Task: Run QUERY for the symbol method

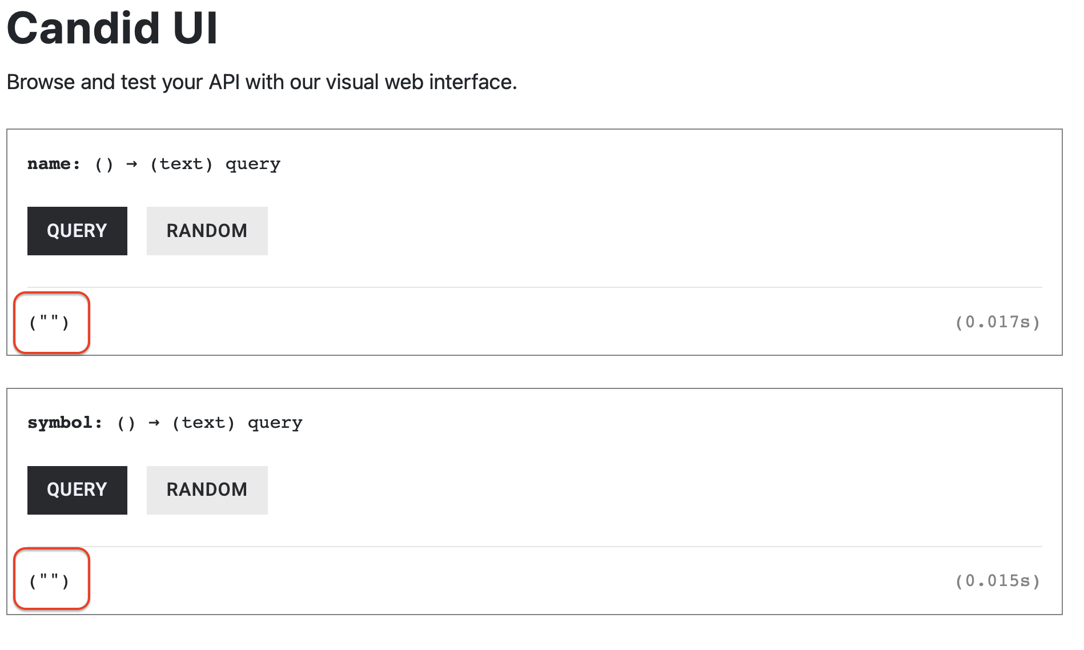Action: pos(77,490)
